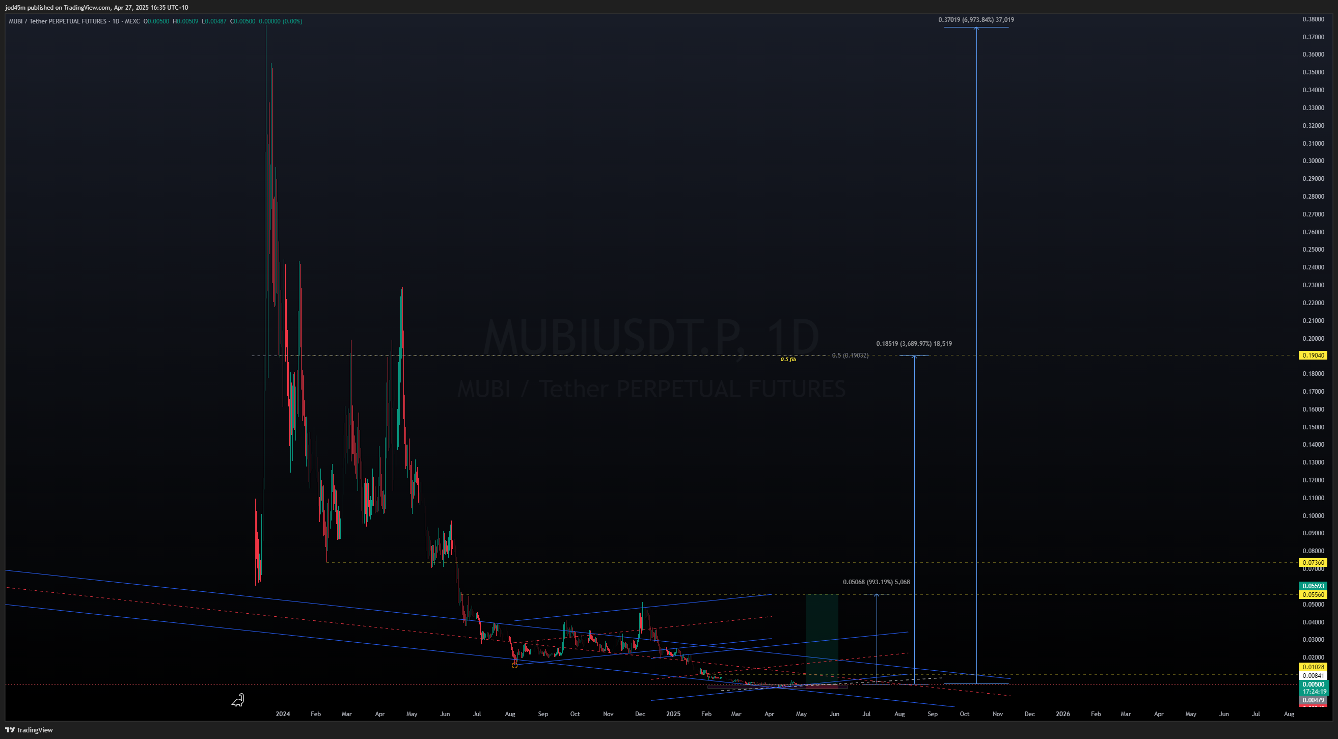Click the 0.25000 tick on the price axis
The width and height of the screenshot is (1338, 739).
[x=1313, y=250]
